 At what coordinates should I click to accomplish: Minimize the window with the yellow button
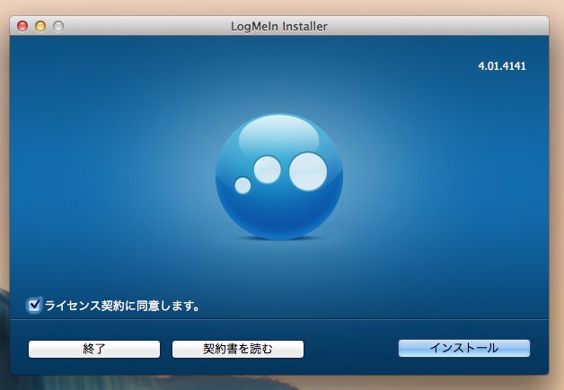click(40, 26)
